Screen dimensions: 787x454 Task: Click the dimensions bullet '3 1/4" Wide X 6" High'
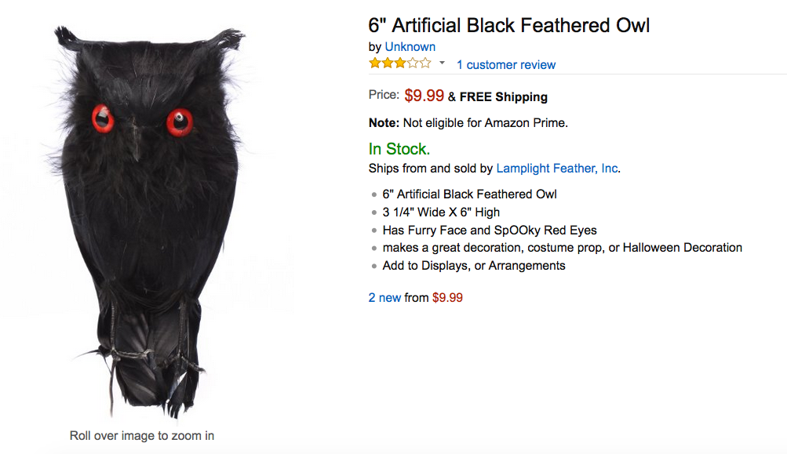[441, 212]
